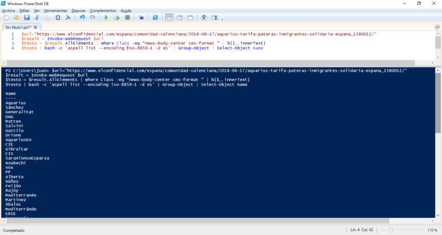This screenshot has width=442, height=235.
Task: Run the script with green play button
Action: tap(106, 18)
